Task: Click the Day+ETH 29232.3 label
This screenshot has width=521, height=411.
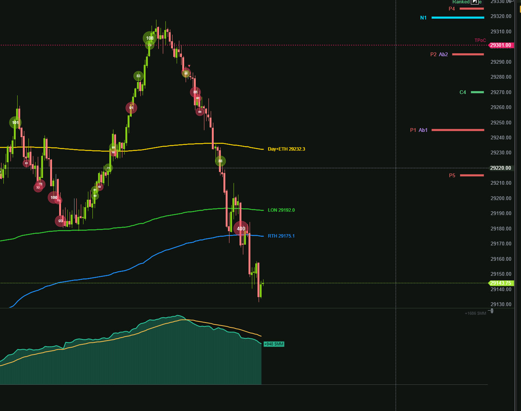Action: [x=286, y=149]
